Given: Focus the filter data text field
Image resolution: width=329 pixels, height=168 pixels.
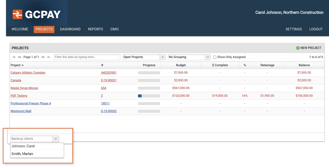Looking at the screenshot, I should [87, 57].
